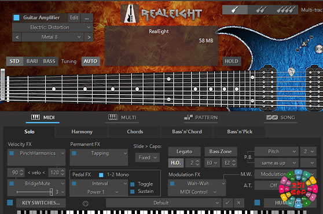Viewport: 323px width, 214px height.
Task: Toggle the Key Switches enable checkbox
Action: [x=10, y=202]
